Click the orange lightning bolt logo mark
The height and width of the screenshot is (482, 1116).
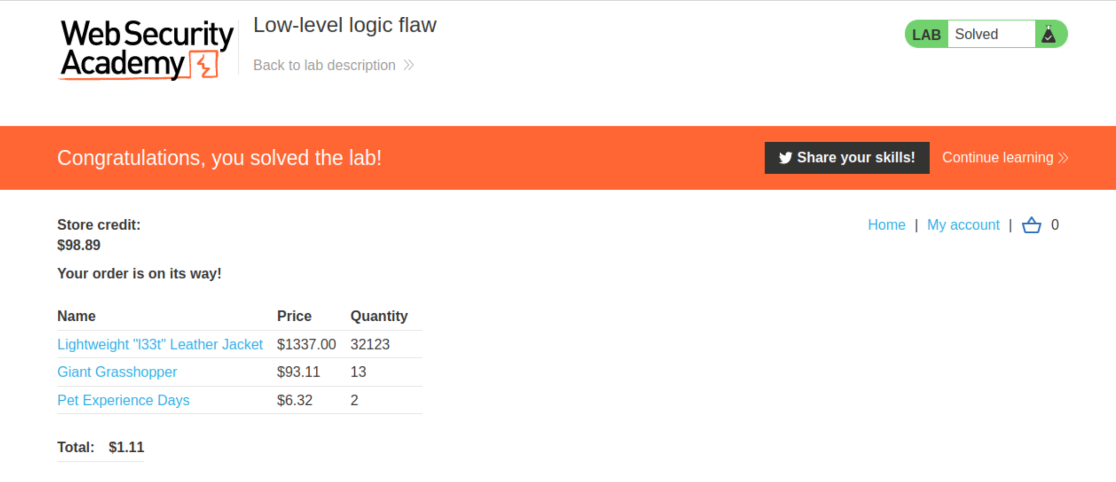pos(205,64)
